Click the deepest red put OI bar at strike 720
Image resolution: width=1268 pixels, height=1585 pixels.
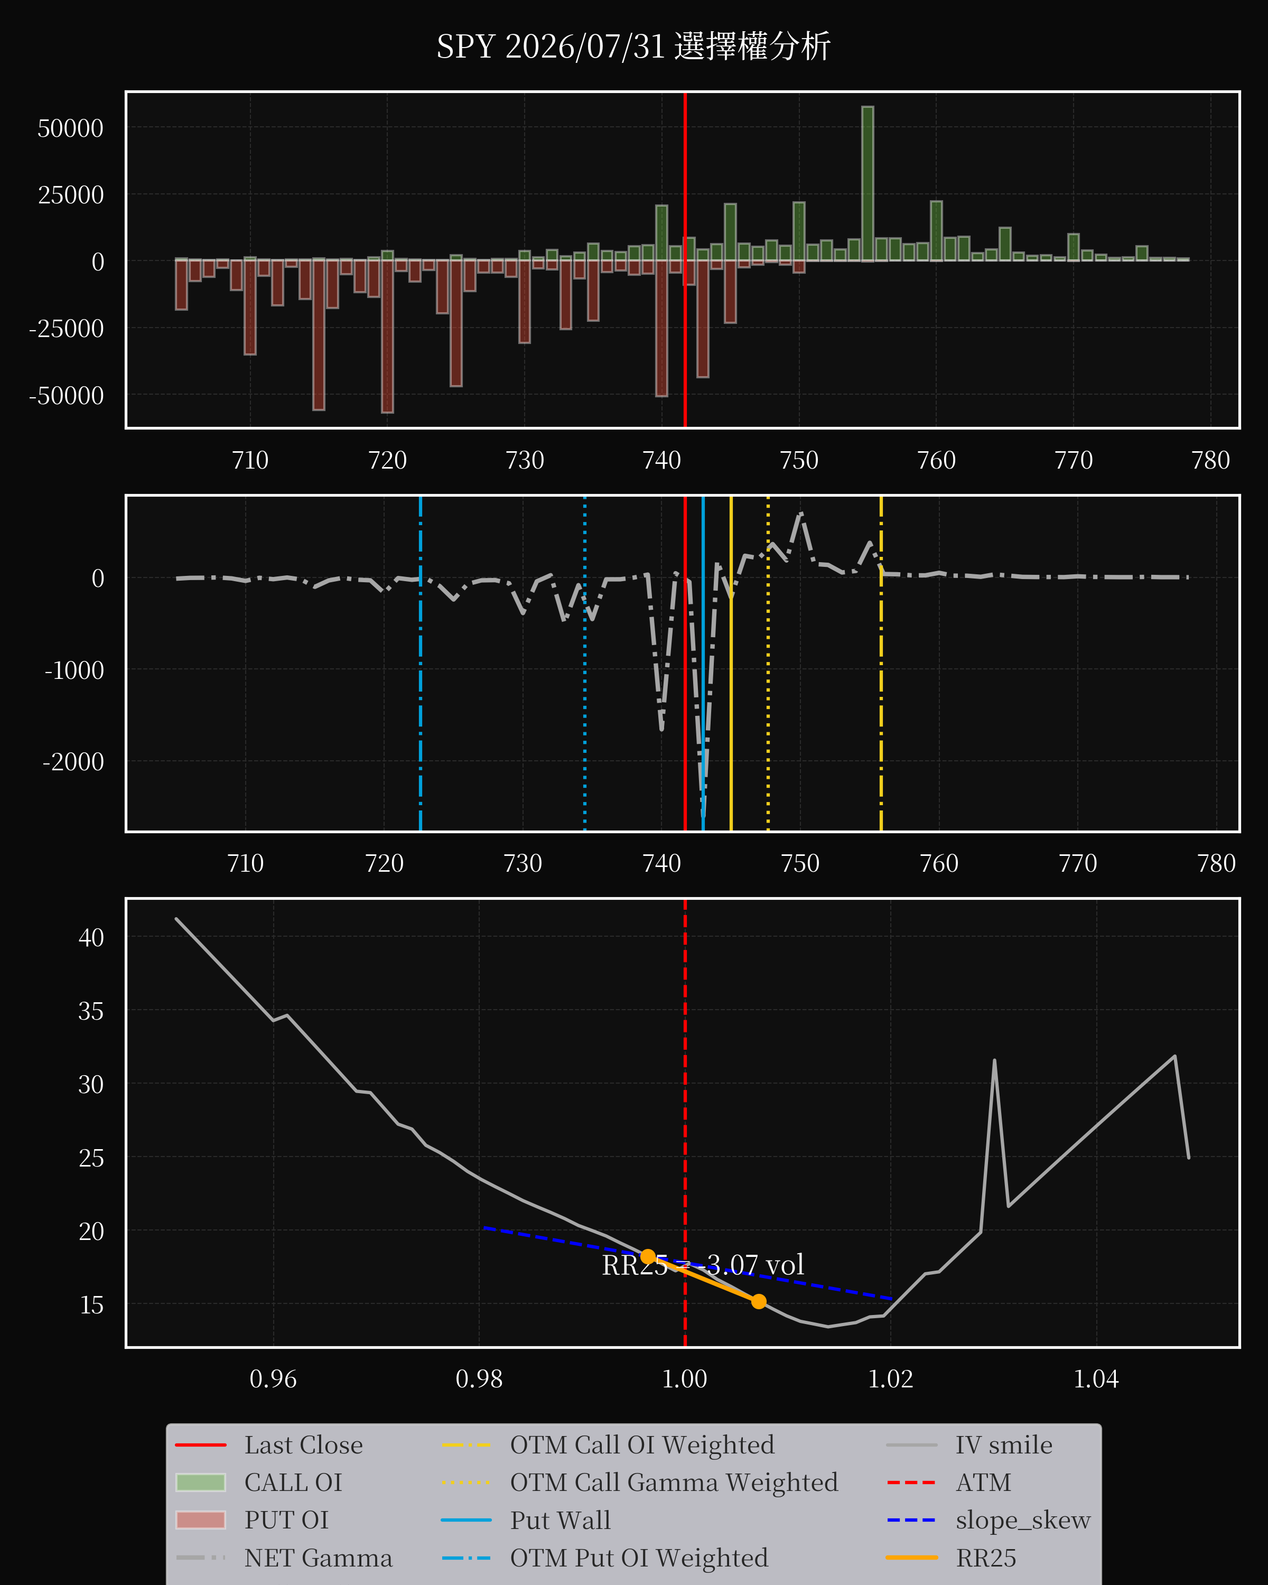[387, 337]
